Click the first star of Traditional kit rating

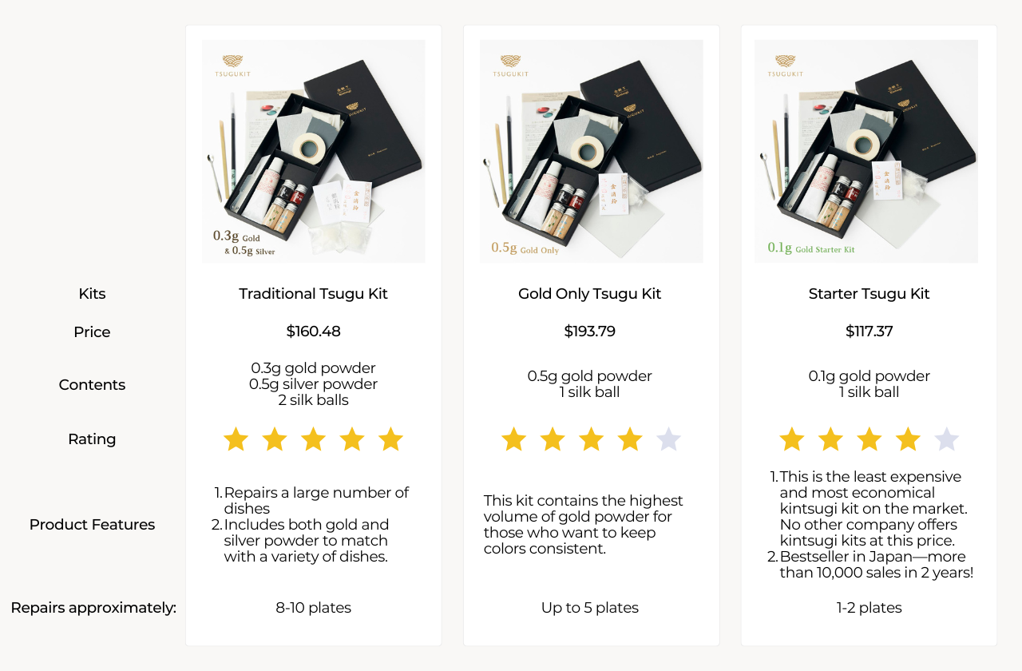tap(236, 439)
